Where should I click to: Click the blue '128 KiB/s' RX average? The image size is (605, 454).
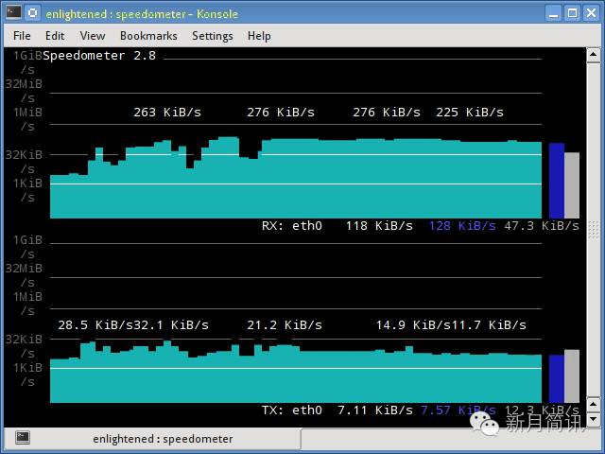point(462,225)
